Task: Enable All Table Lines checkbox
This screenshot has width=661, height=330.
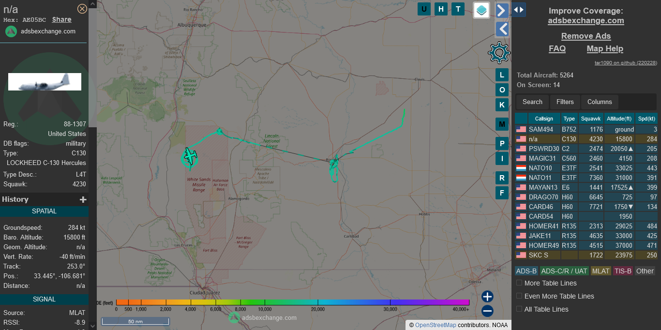Action: pos(519,309)
